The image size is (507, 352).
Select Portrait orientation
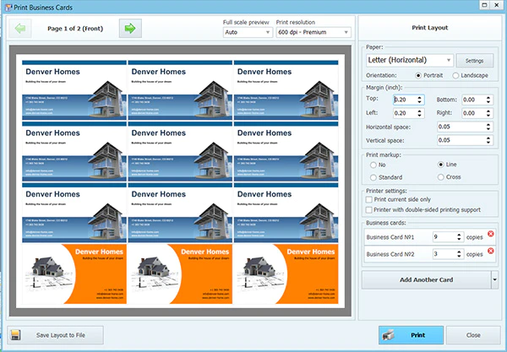pyautogui.click(x=418, y=76)
